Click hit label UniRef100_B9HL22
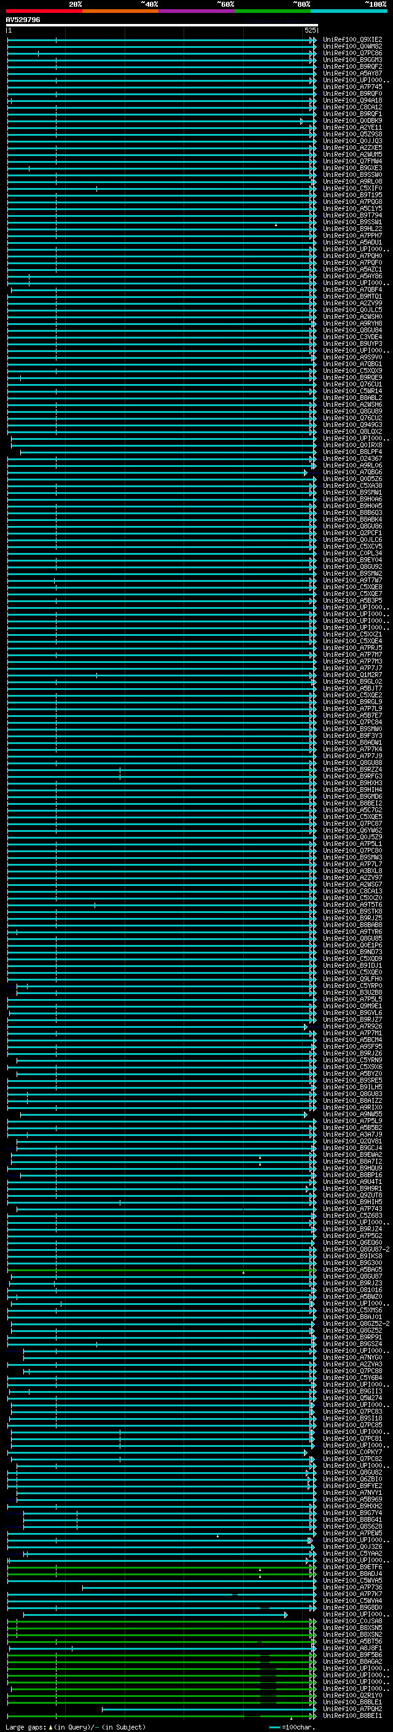 coord(352,229)
